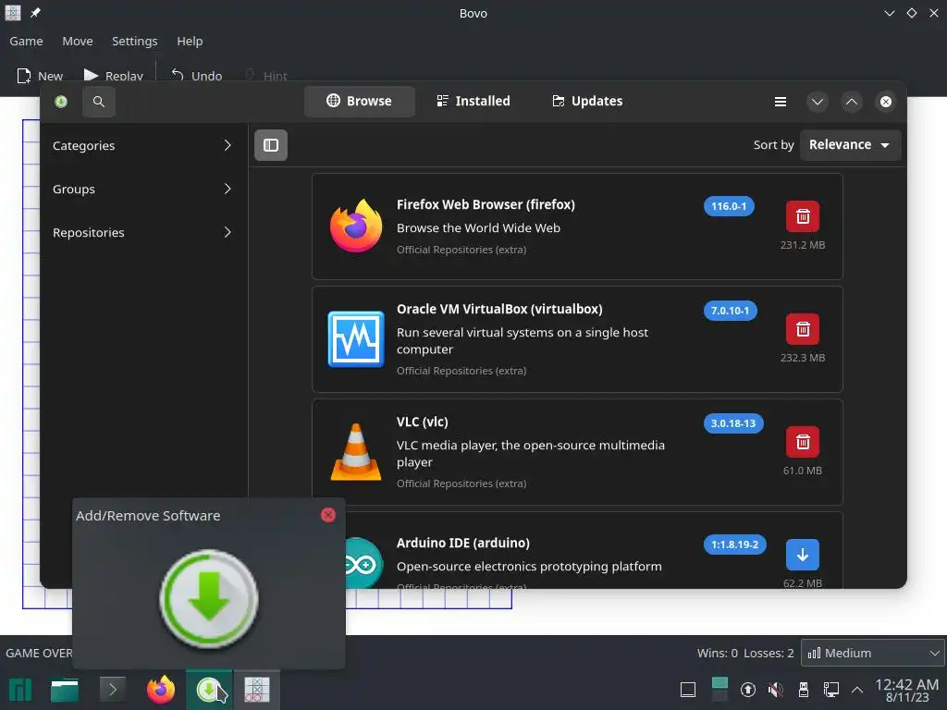
Task: Open the Sort by Relevance dropdown
Action: [850, 145]
